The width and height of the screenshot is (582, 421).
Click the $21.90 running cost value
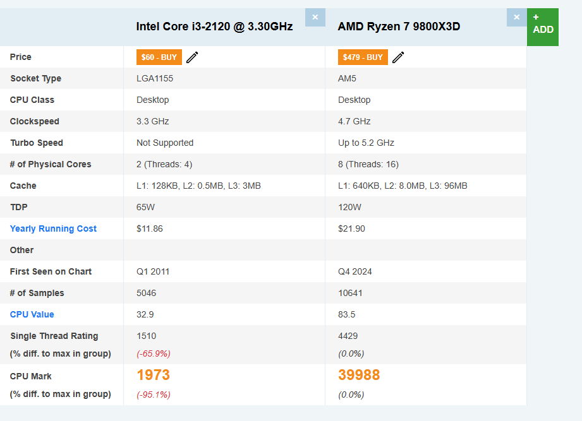coord(351,228)
